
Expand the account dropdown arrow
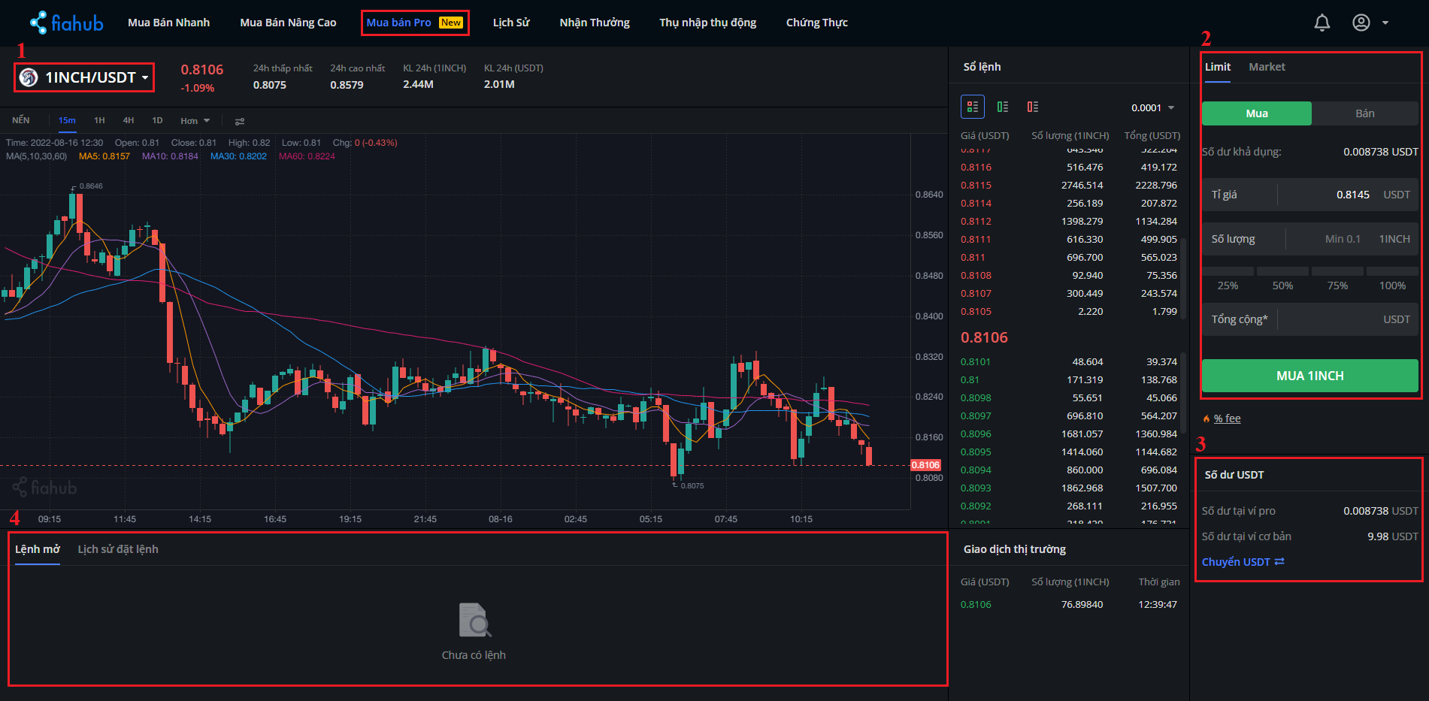(1385, 23)
